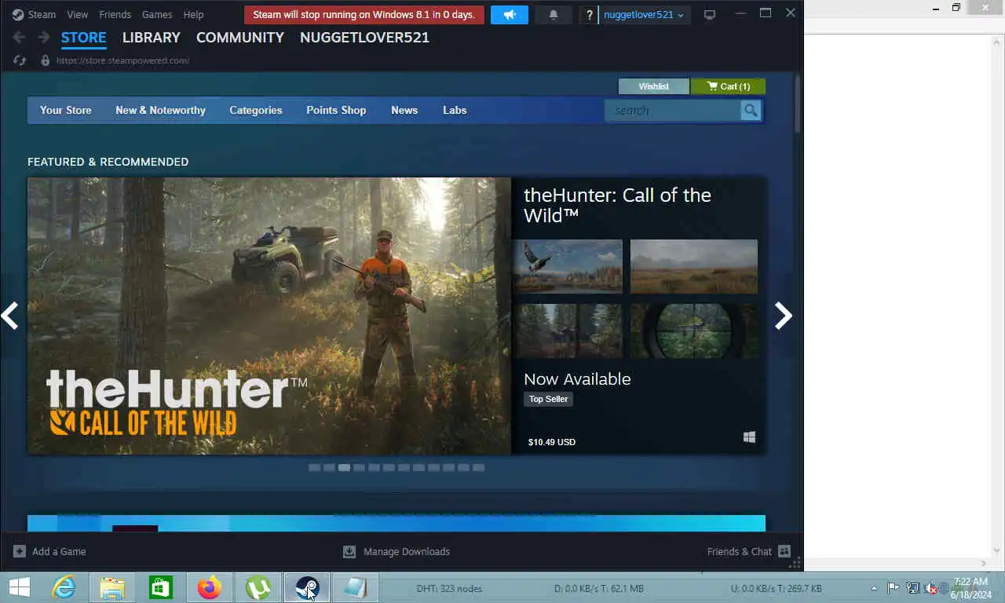
Task: Open theHunter featured game main image
Action: coord(269,316)
